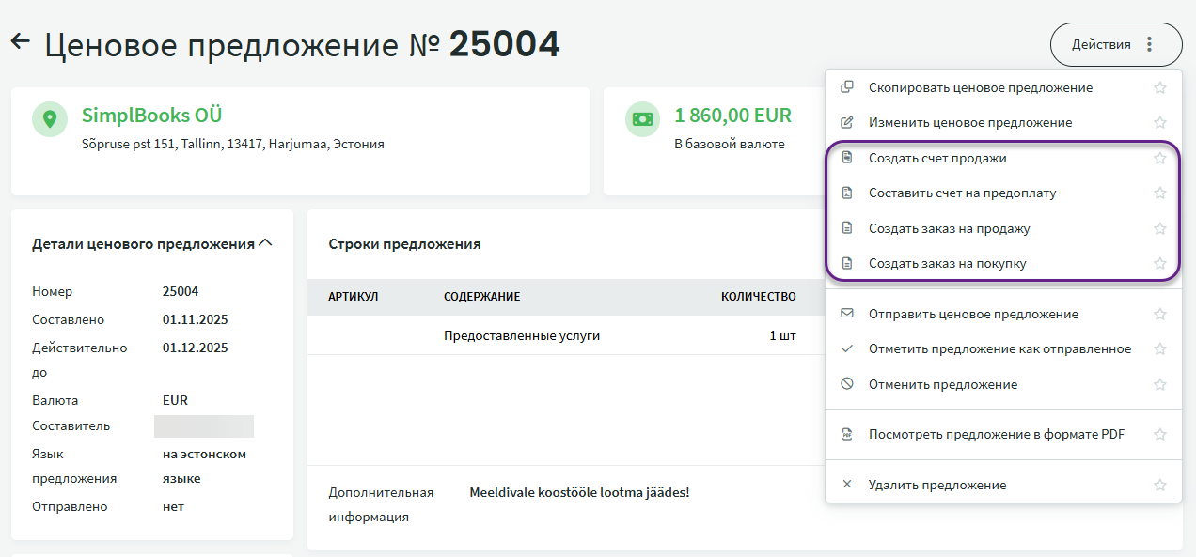Viewport: 1196px width, 557px height.
Task: Click the cancel icon beside Отменить предложение
Action: pyautogui.click(x=847, y=384)
